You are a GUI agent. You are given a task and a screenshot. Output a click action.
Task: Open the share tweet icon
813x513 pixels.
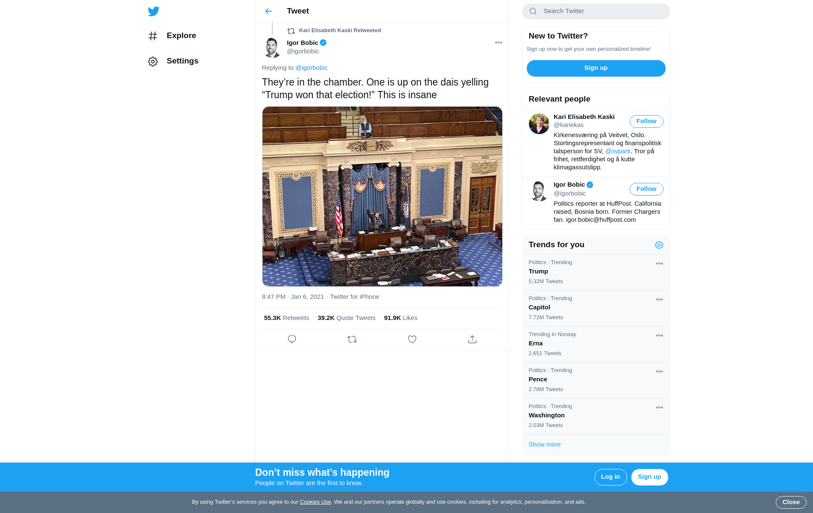(x=472, y=339)
